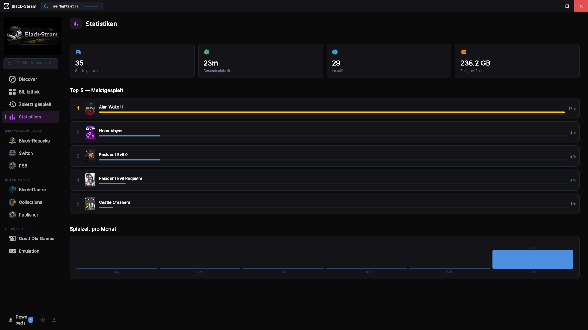Click the Top 5 — Meistgespielt heading
Screen dimensions: 588x330
(x=97, y=91)
